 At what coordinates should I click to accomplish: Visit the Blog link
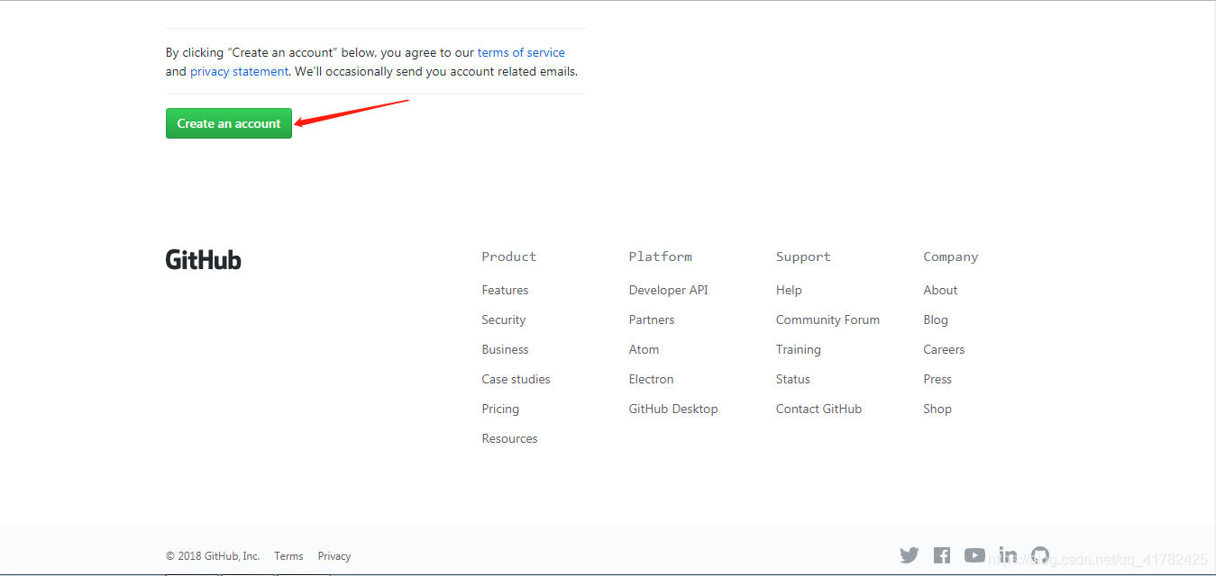[936, 319]
